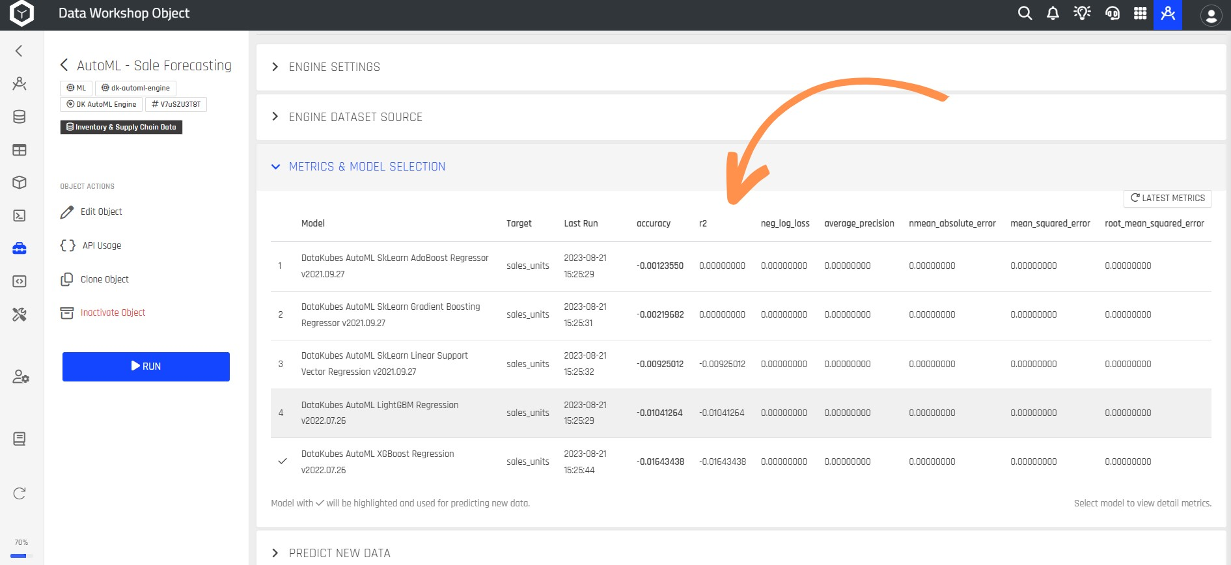Click the accuracy column header
The height and width of the screenshot is (565, 1231).
coord(653,223)
